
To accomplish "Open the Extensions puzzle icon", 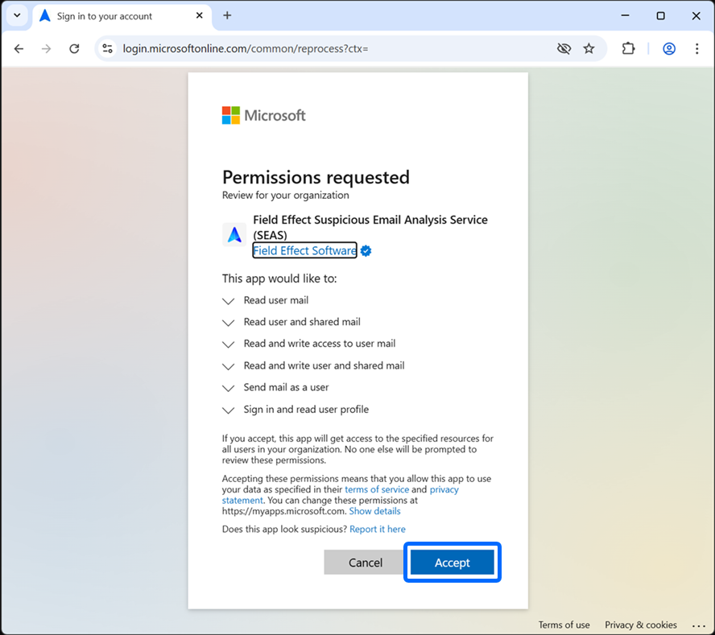I will point(628,48).
